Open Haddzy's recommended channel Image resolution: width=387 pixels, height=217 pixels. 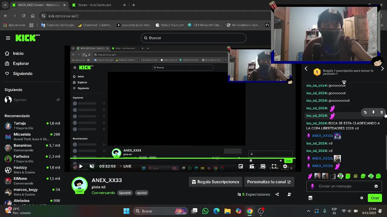point(32,170)
